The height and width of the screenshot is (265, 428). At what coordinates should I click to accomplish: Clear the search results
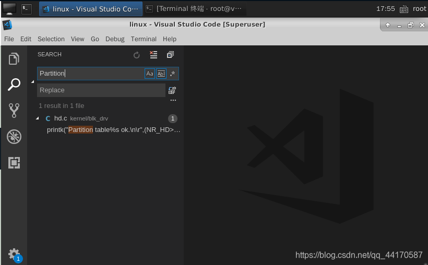pos(153,55)
